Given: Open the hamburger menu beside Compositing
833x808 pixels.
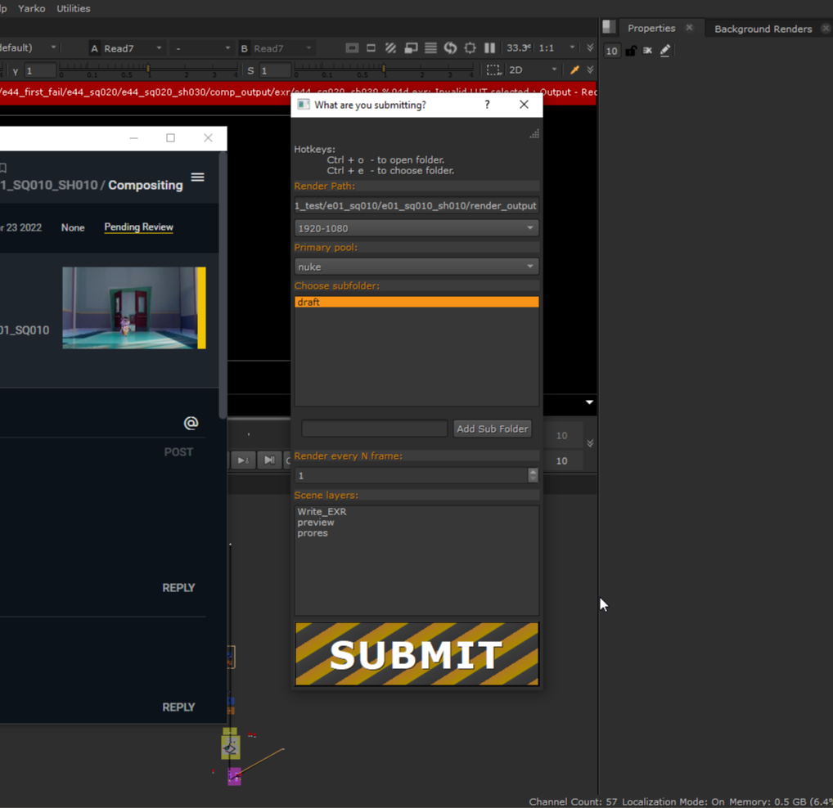Looking at the screenshot, I should [198, 177].
